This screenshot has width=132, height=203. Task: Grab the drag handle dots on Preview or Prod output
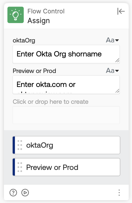coord(20,167)
